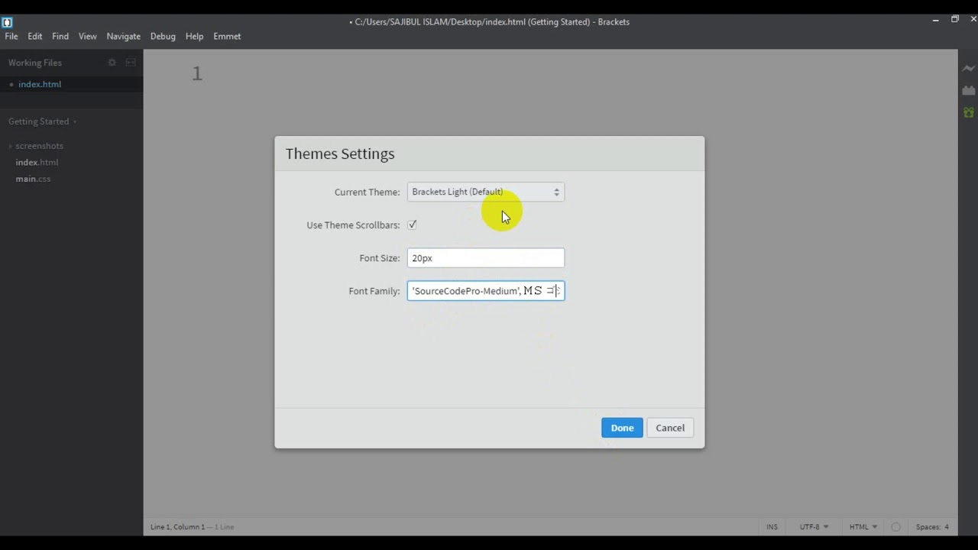Select index.html in Working Files
The height and width of the screenshot is (550, 978).
40,84
